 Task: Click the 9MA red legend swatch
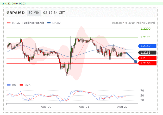[21, 85]
